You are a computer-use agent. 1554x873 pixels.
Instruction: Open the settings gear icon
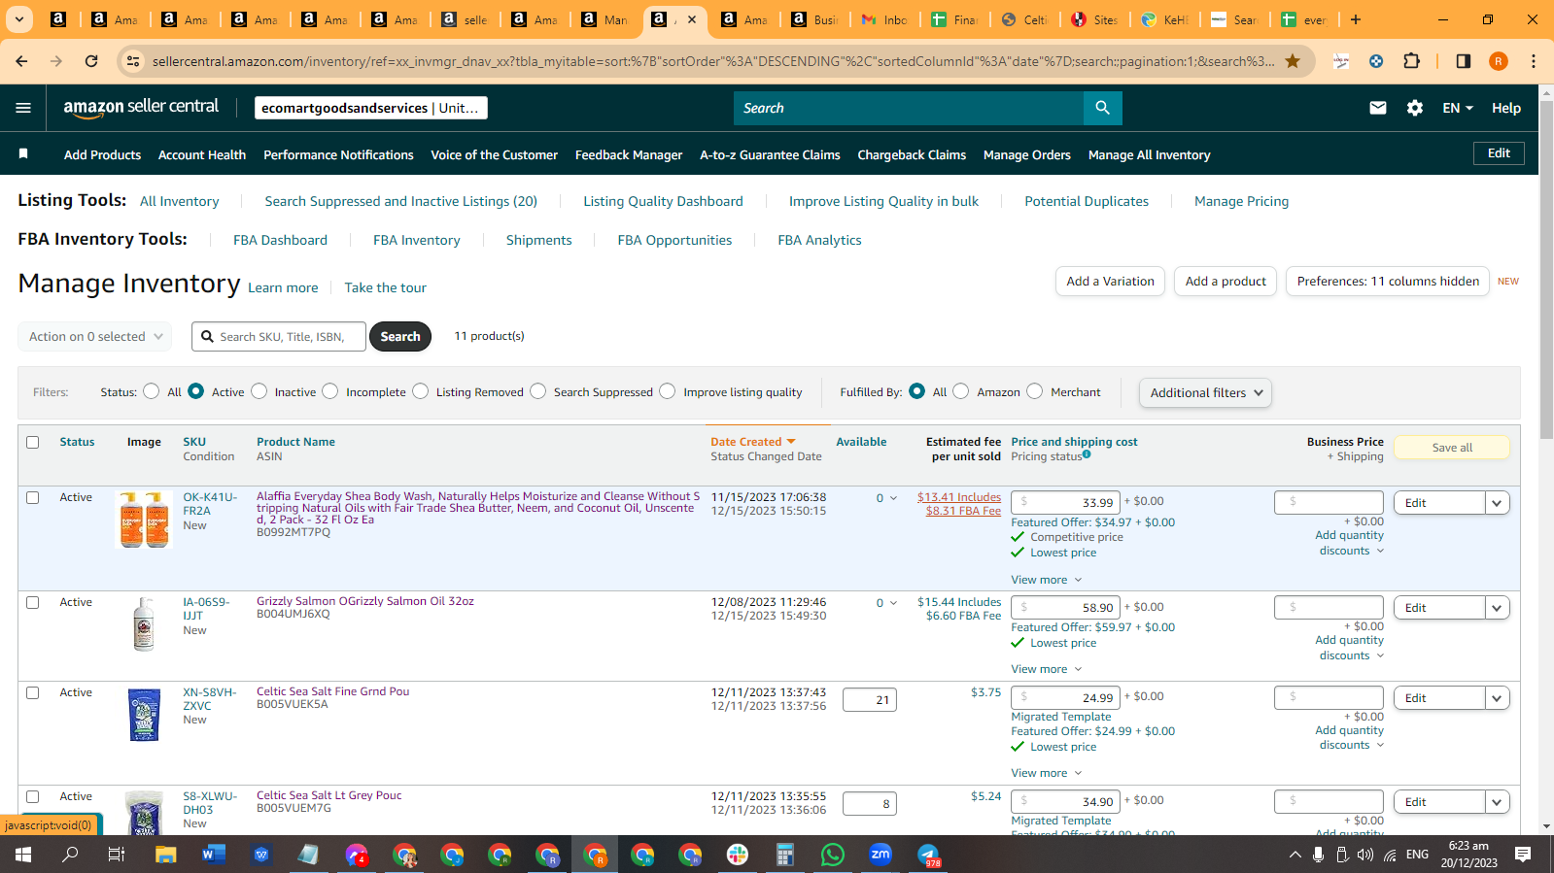pyautogui.click(x=1415, y=108)
